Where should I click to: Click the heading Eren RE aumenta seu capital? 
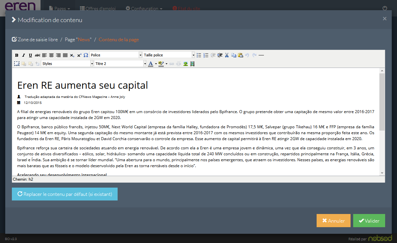point(82,85)
